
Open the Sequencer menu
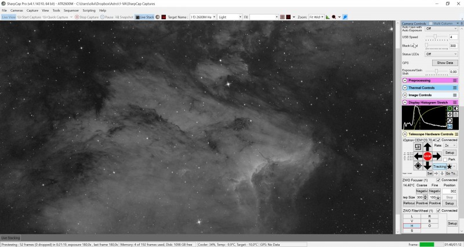(71, 10)
